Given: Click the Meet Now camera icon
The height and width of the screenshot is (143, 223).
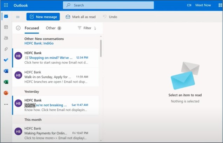Looking at the screenshot, I should [189, 5].
